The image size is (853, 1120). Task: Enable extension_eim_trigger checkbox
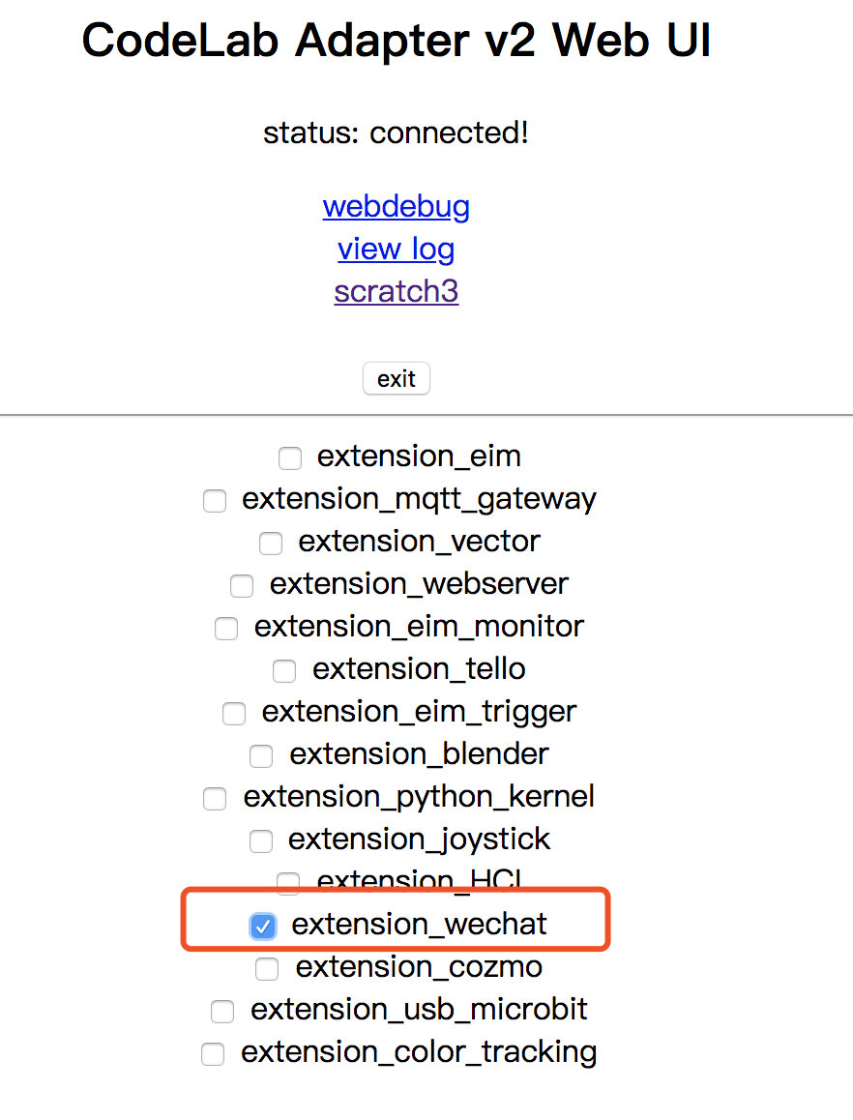[234, 714]
